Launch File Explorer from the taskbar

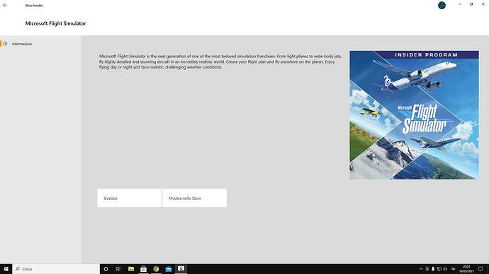131,269
